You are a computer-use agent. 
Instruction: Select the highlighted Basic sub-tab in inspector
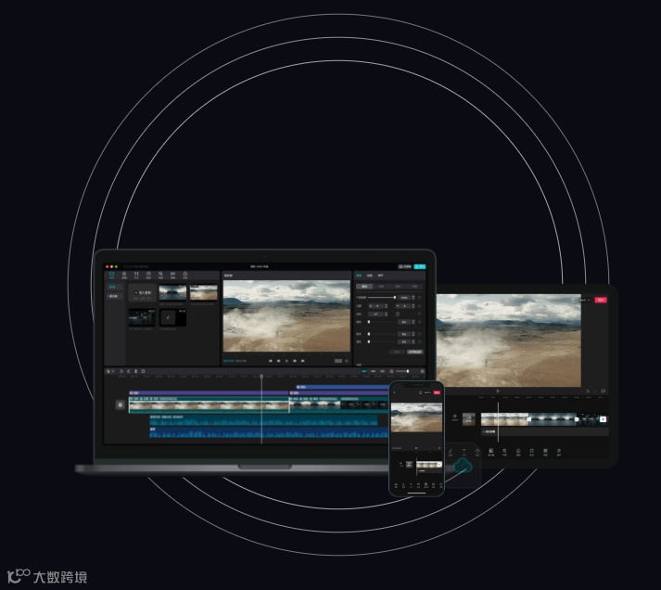pos(364,287)
